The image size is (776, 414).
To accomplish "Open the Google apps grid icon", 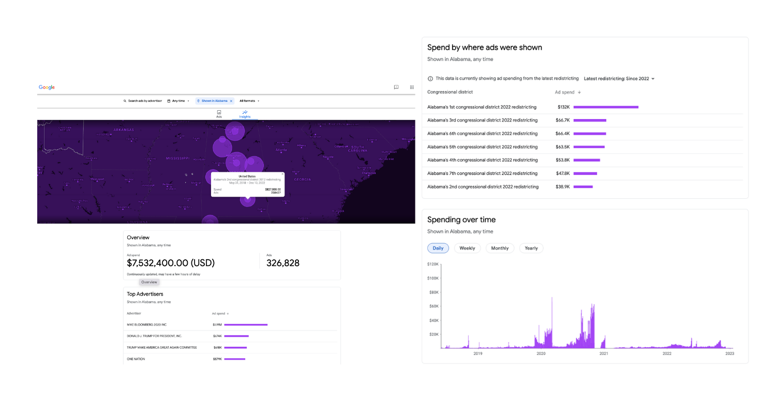I will (412, 87).
